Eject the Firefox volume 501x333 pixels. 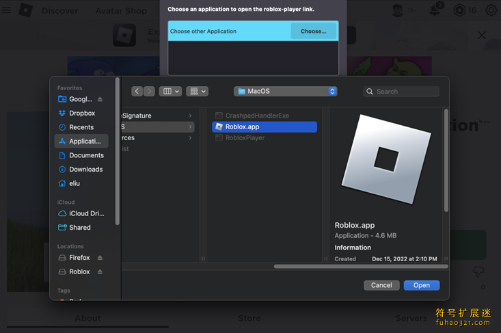point(100,258)
